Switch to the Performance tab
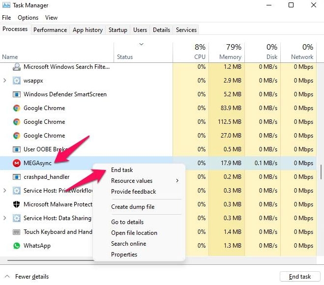The width and height of the screenshot is (324, 285). point(50,30)
